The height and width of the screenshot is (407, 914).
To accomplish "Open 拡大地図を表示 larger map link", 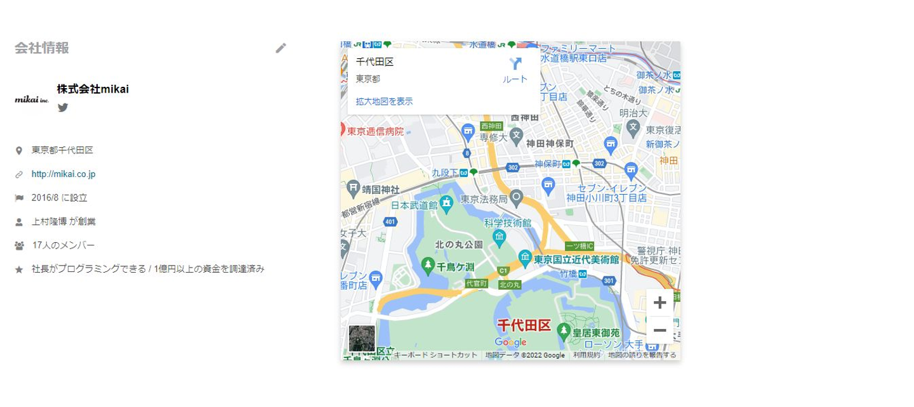I will [x=384, y=101].
